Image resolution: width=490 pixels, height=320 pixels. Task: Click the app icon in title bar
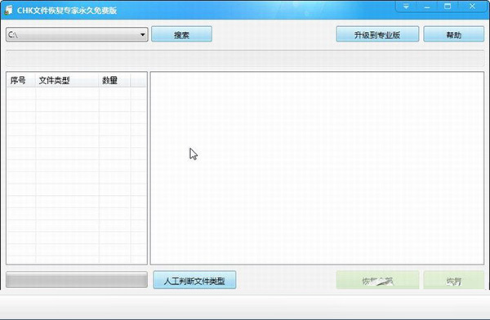point(9,10)
